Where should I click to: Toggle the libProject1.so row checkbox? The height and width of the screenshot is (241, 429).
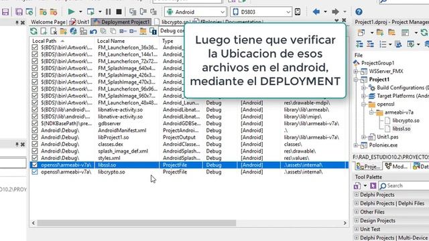pyautogui.click(x=35, y=137)
